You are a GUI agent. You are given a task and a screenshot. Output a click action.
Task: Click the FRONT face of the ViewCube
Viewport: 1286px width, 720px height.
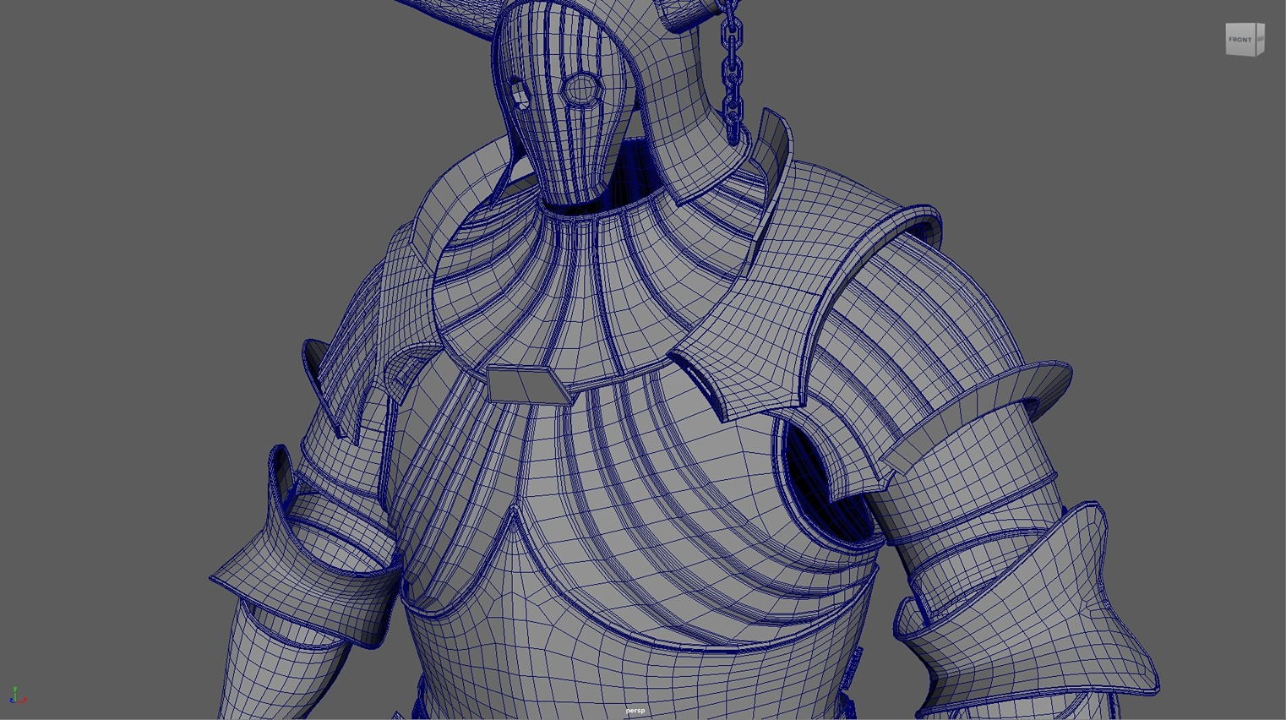click(1240, 40)
